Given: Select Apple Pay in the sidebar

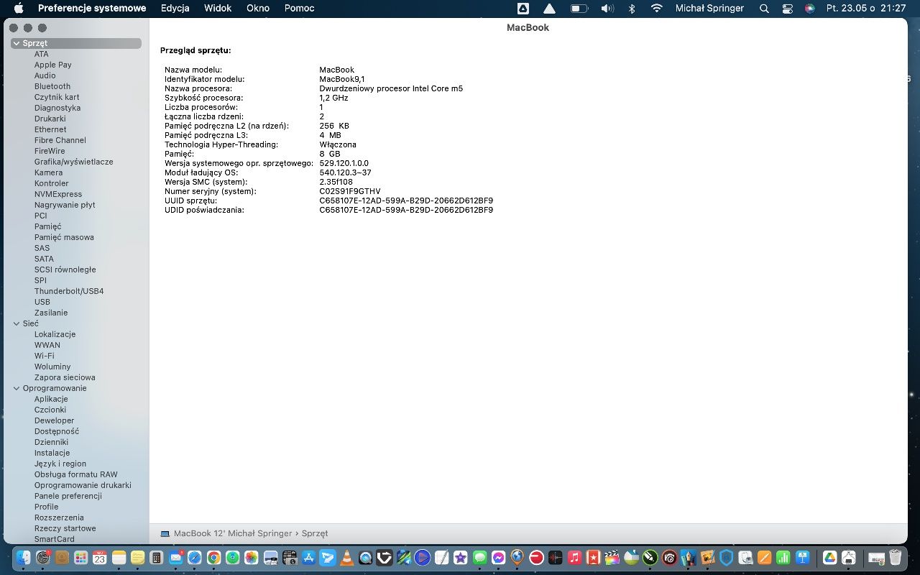Looking at the screenshot, I should [x=53, y=65].
